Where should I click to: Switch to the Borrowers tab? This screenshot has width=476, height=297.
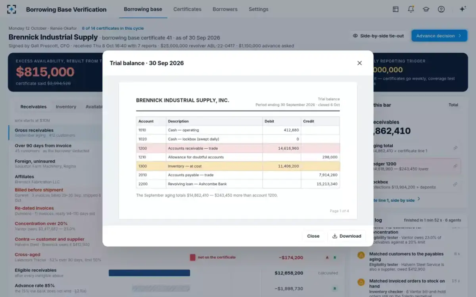(x=225, y=9)
